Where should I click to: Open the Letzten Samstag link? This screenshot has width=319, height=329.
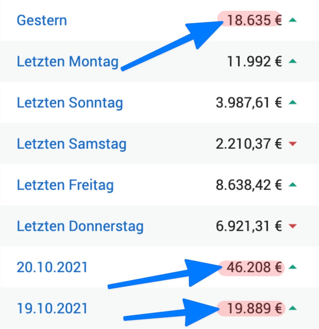(72, 144)
